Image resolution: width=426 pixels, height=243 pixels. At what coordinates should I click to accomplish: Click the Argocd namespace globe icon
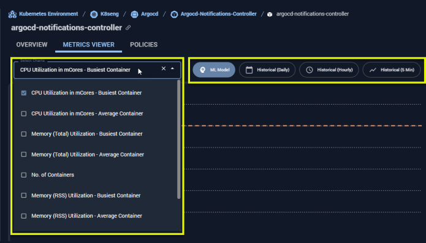134,14
